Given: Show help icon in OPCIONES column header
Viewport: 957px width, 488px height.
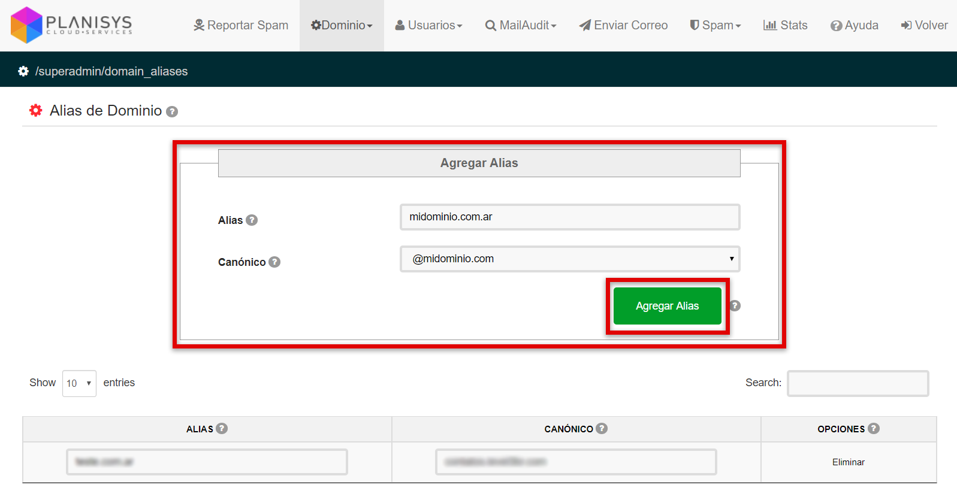Looking at the screenshot, I should (874, 428).
